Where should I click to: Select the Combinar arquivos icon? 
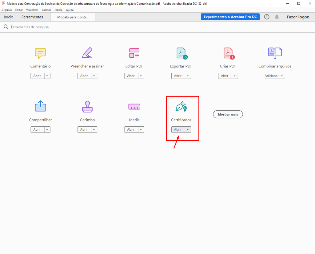(x=275, y=53)
